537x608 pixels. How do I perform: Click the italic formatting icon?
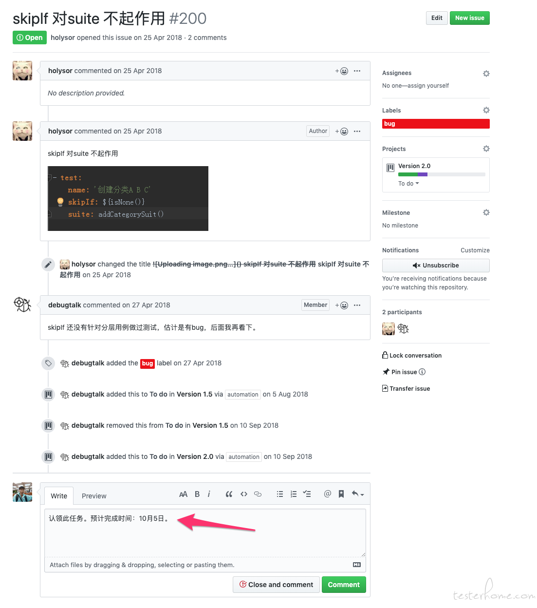(x=209, y=494)
